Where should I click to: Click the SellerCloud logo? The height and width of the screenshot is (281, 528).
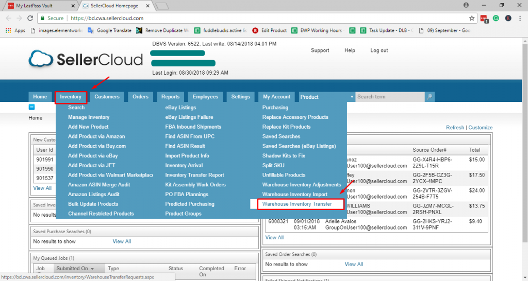coord(86,60)
